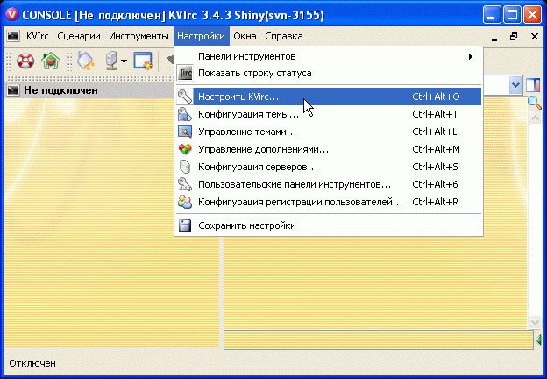Image resolution: width=547 pixels, height=379 pixels.
Task: Open Конфигурация регистрации пользователей... entry
Action: (329, 202)
